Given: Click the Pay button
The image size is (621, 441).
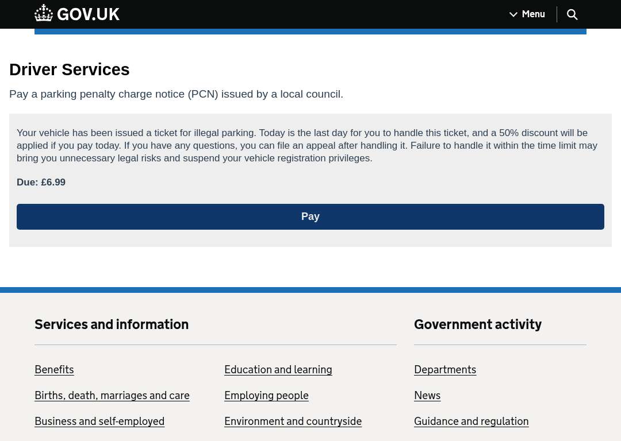Looking at the screenshot, I should [310, 216].
